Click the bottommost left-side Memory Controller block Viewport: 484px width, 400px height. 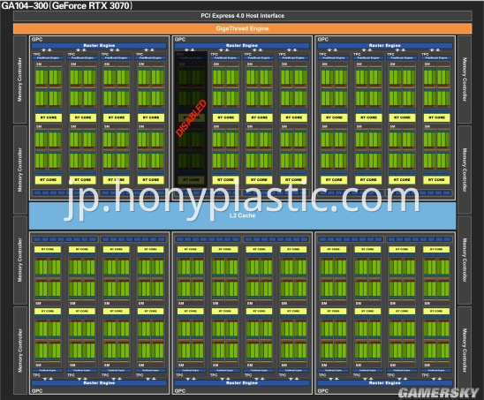click(x=20, y=351)
